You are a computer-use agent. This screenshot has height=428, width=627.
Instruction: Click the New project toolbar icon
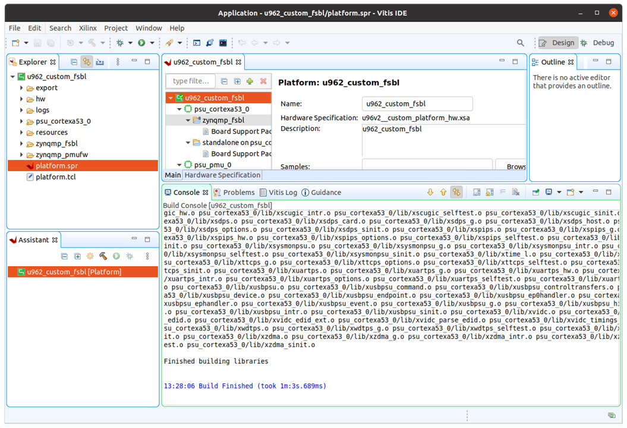[16, 43]
